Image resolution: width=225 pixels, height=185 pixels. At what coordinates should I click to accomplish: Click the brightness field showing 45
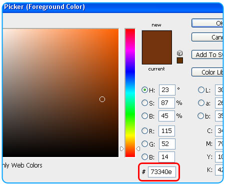click(x=166, y=116)
